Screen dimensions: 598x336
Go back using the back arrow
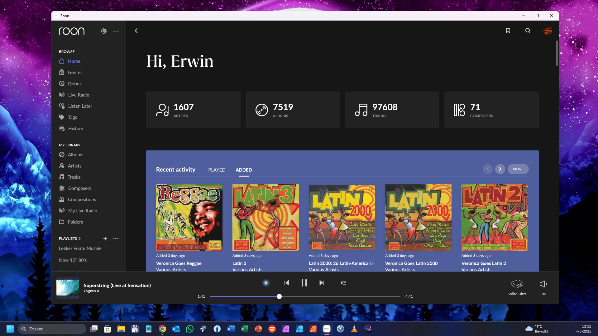coord(136,31)
